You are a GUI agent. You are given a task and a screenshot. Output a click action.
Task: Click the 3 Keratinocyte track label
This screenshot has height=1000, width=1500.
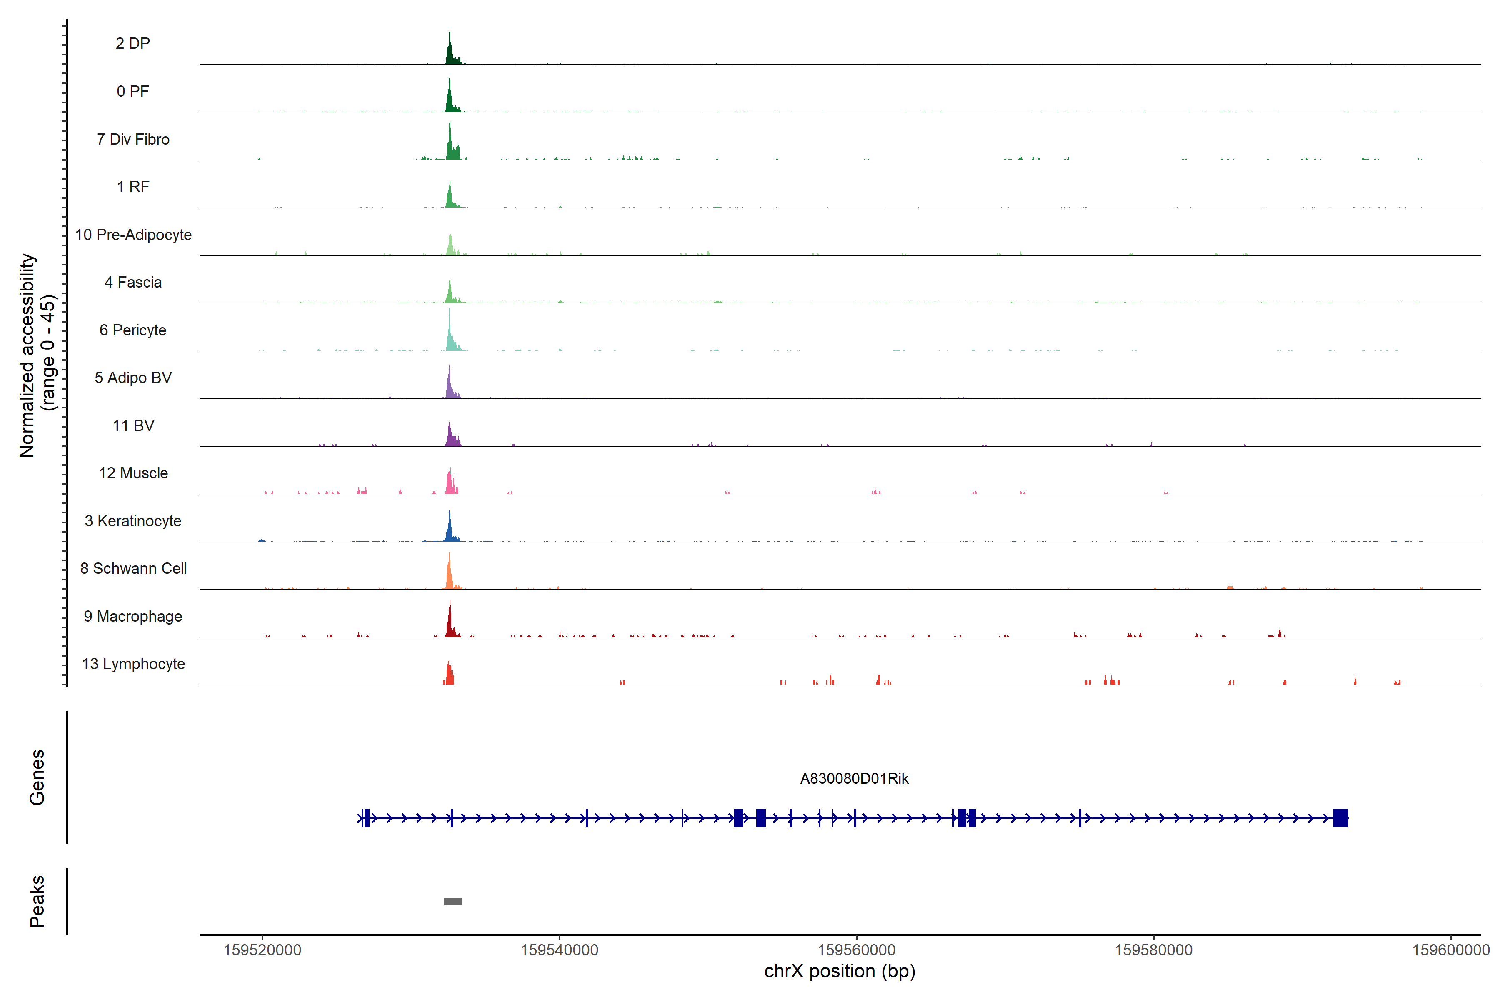point(132,521)
